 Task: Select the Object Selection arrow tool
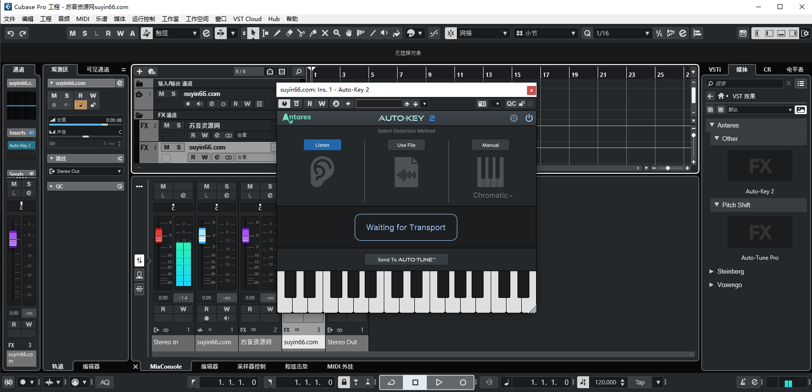click(x=253, y=33)
